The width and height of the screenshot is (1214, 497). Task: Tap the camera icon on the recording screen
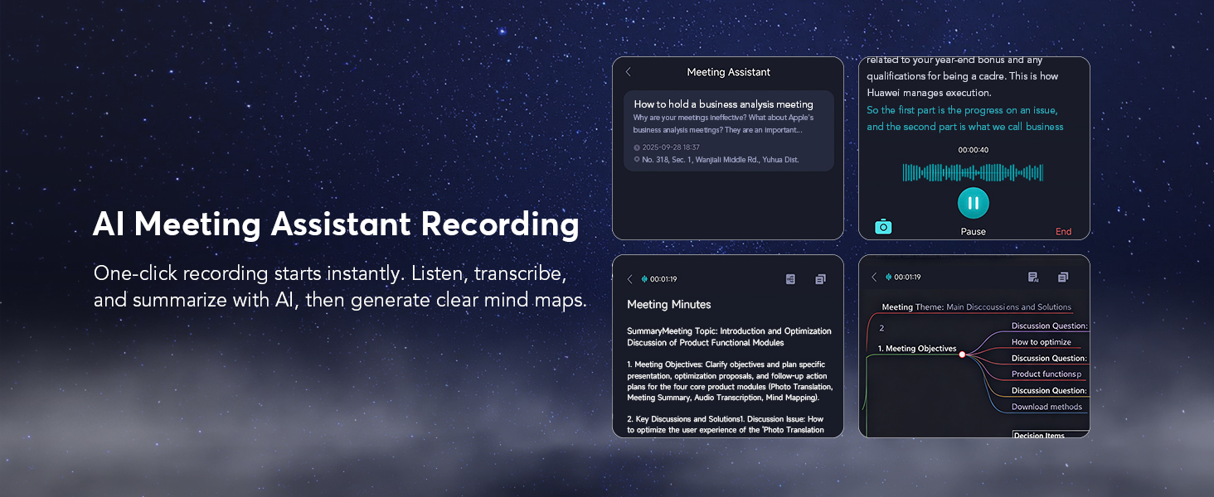pos(883,226)
